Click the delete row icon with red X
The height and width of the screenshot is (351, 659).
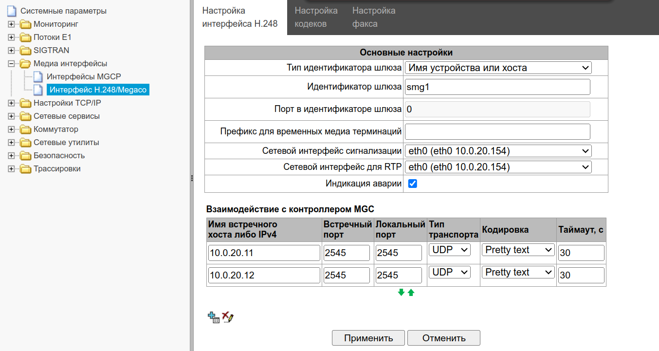(x=228, y=318)
